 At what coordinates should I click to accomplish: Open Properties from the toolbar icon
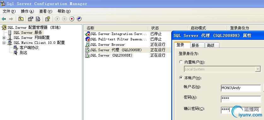click(x=31, y=19)
